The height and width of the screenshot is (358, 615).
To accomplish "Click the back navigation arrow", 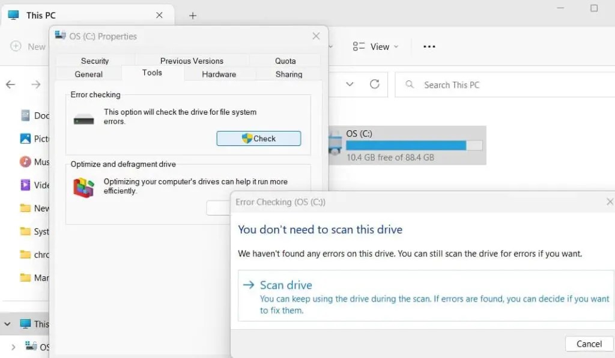I will pos(10,85).
